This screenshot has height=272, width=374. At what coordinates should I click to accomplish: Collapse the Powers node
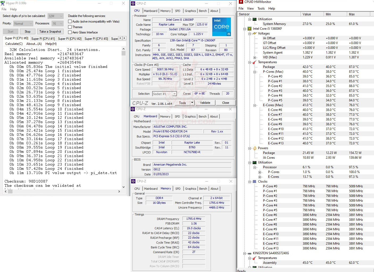[x=250, y=148]
